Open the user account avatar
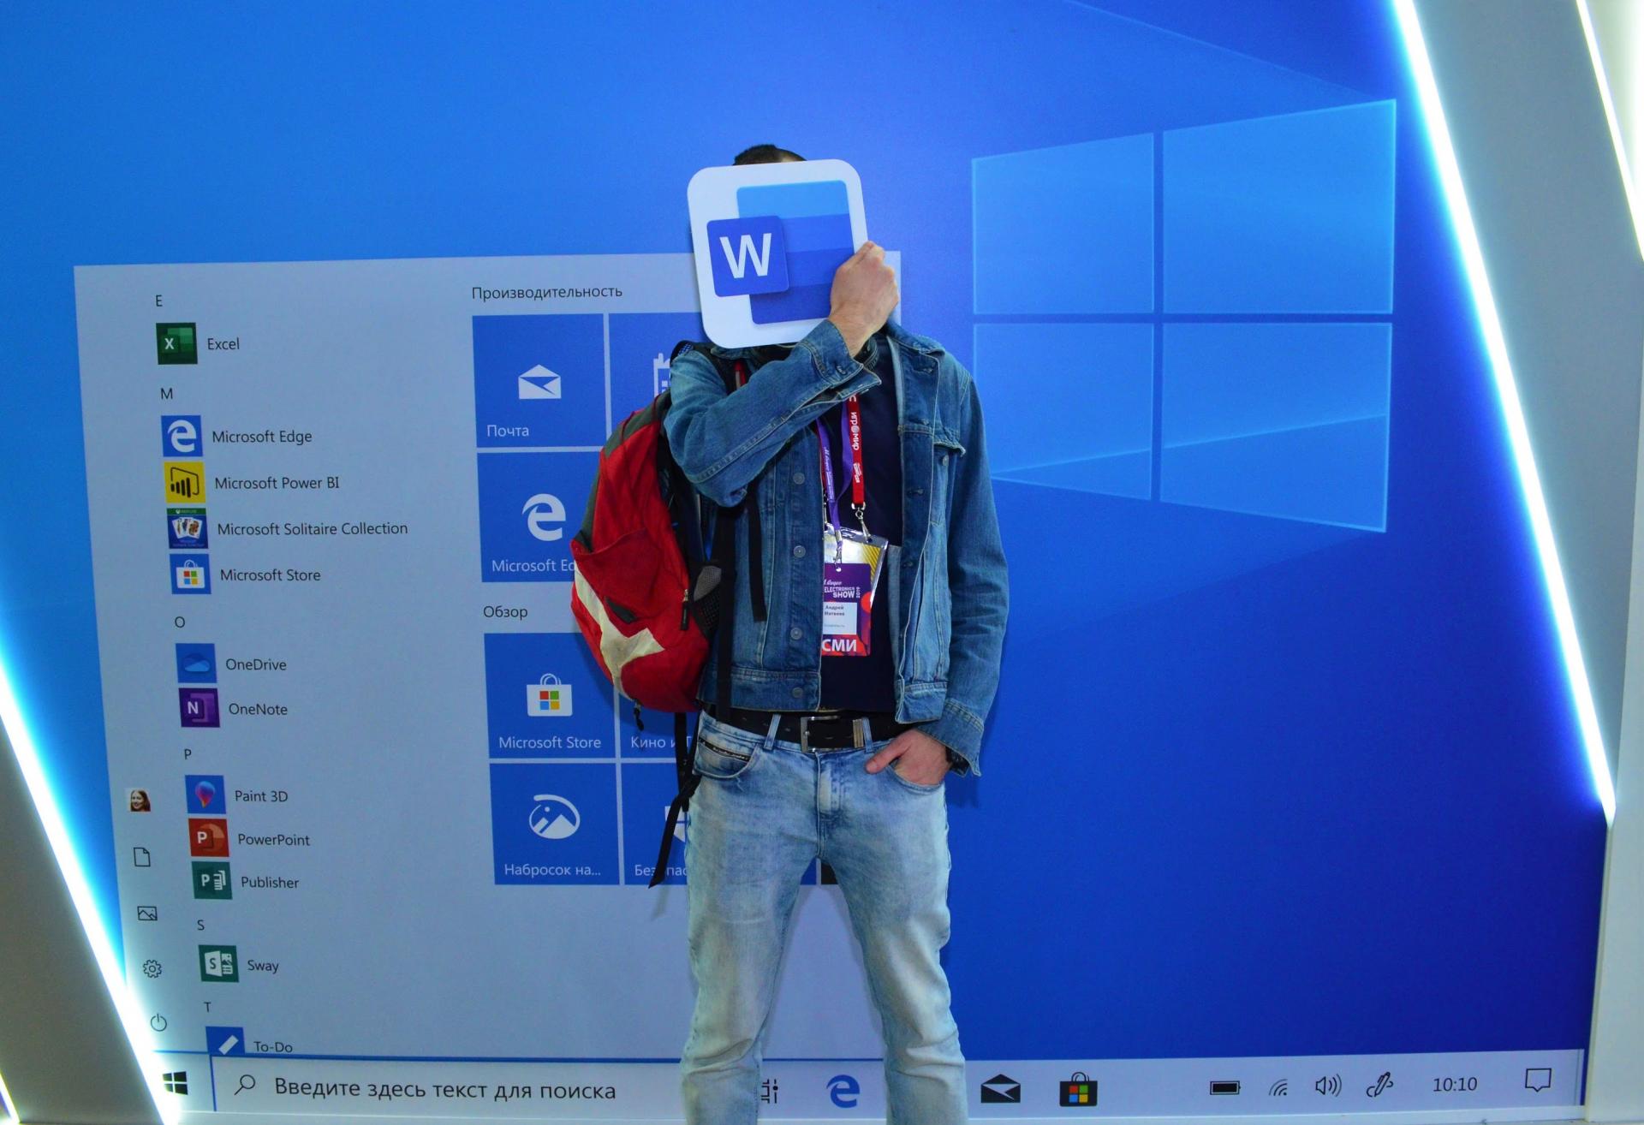1644x1125 pixels. [140, 801]
